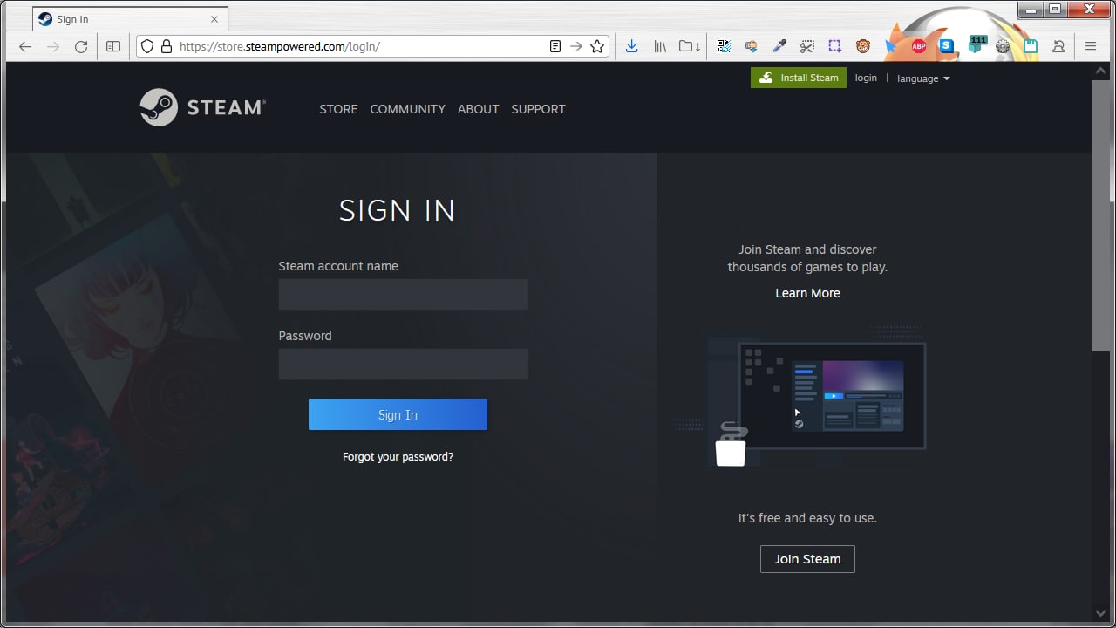The height and width of the screenshot is (628, 1116).
Task: Reload the page with the refresh icon
Action: point(81,46)
